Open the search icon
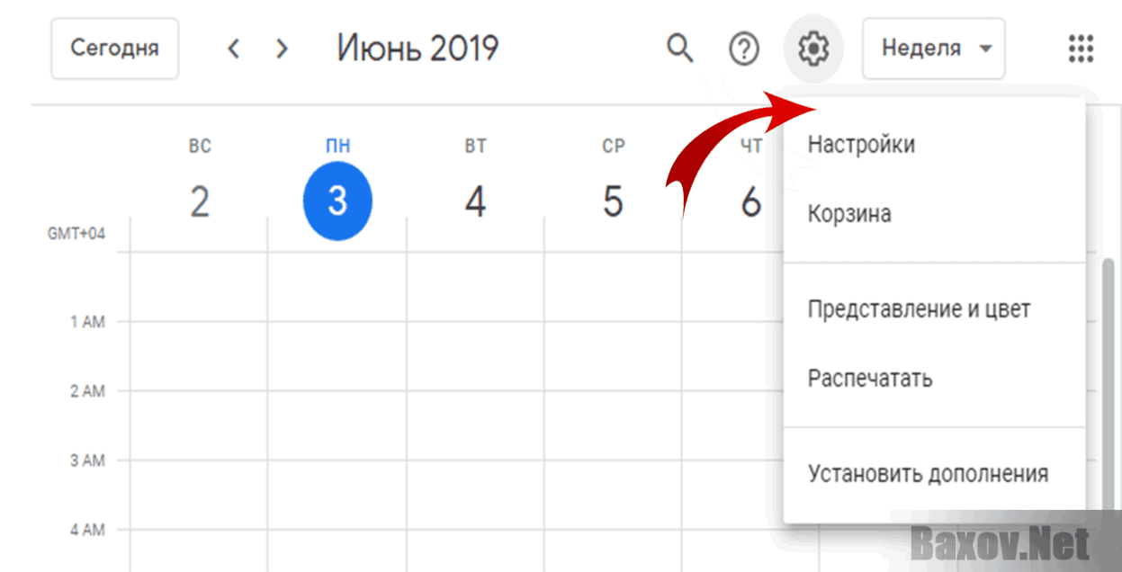 point(680,49)
